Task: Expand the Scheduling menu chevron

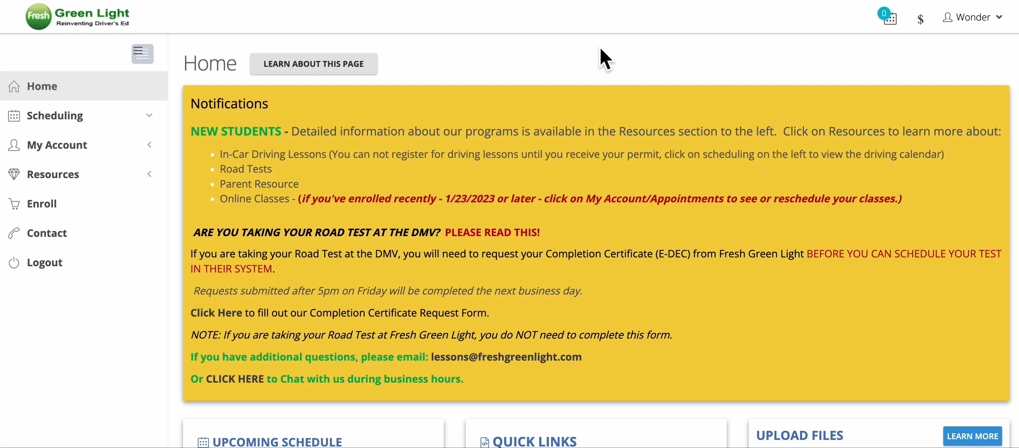Action: [x=149, y=115]
